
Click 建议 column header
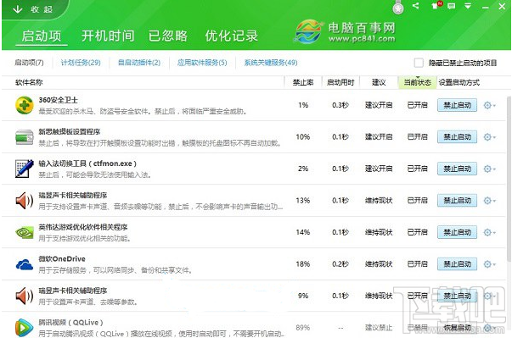379,82
